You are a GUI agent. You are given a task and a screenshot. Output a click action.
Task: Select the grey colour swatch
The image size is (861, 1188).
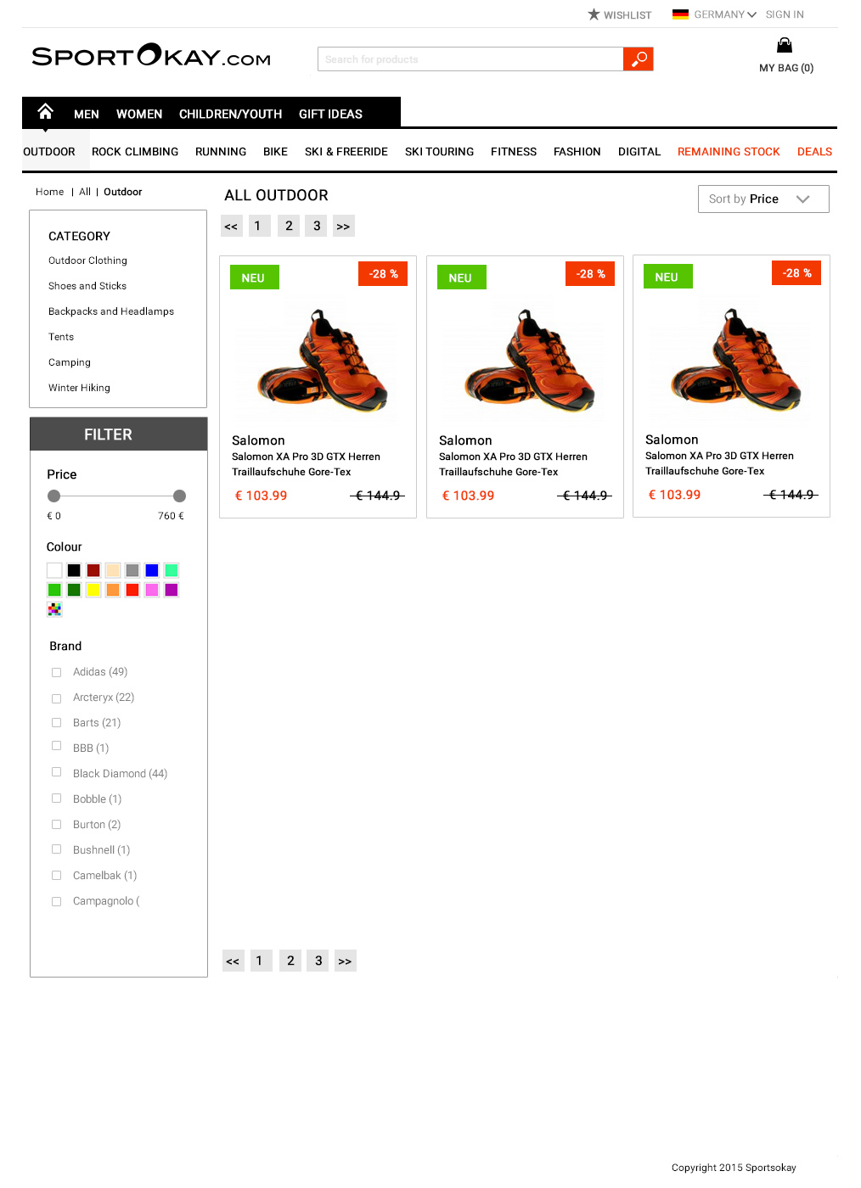click(x=132, y=570)
